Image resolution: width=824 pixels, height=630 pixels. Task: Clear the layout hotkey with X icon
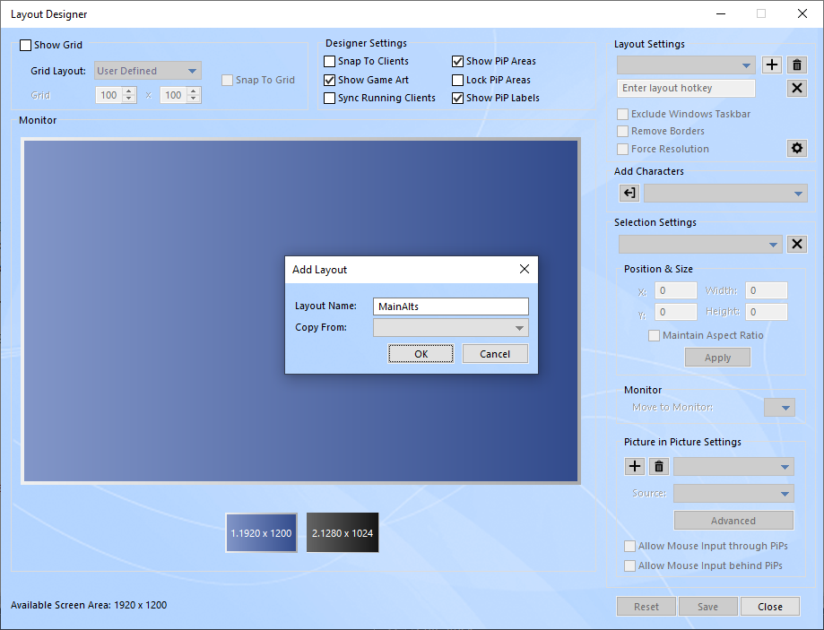(x=796, y=88)
